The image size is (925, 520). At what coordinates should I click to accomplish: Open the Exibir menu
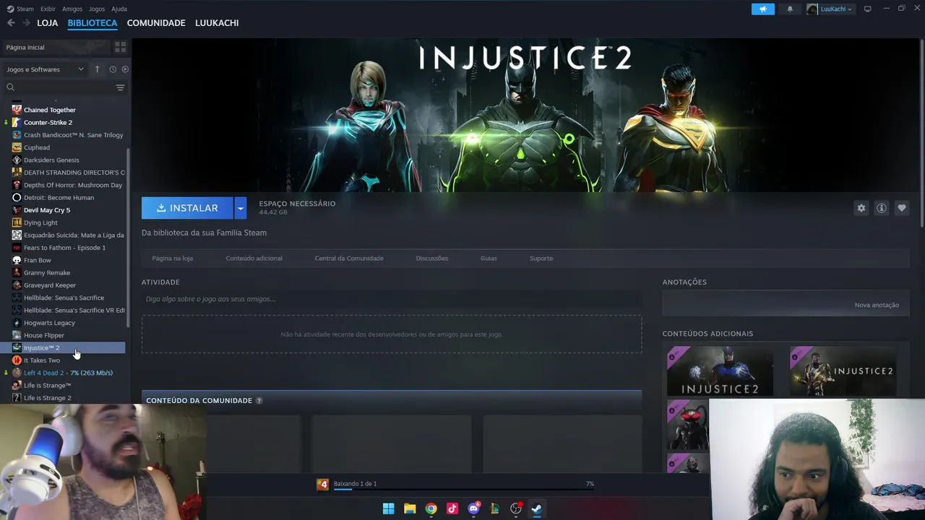pos(48,9)
